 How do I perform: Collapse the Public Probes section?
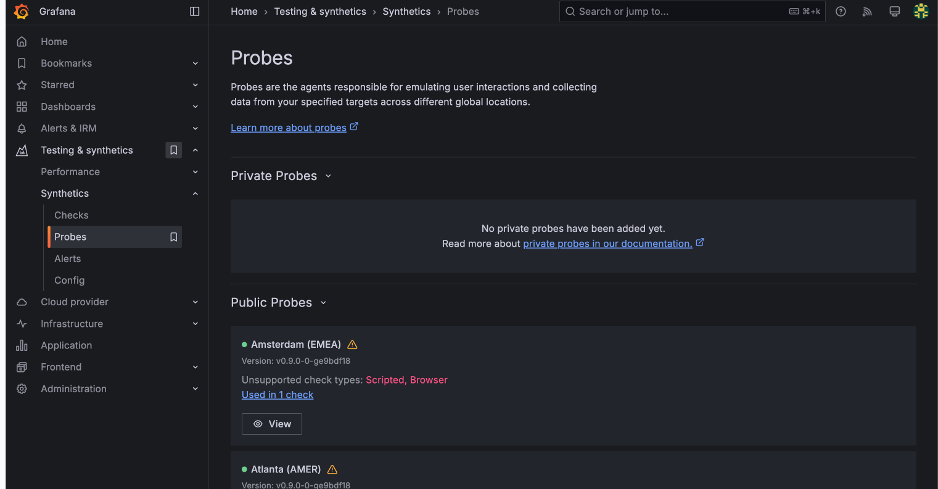(323, 303)
